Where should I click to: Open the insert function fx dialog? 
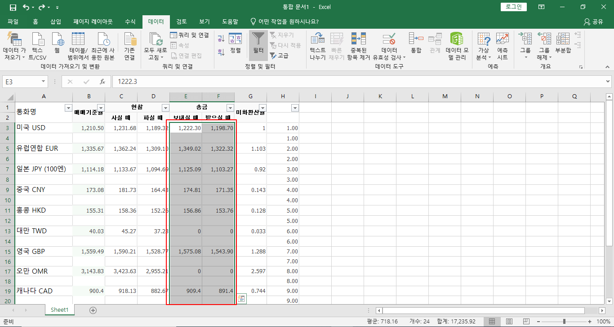(102, 82)
